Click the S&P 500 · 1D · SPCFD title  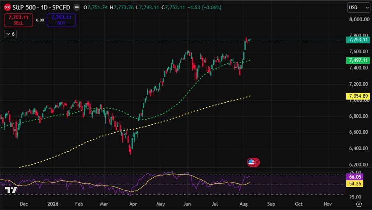tap(41, 7)
